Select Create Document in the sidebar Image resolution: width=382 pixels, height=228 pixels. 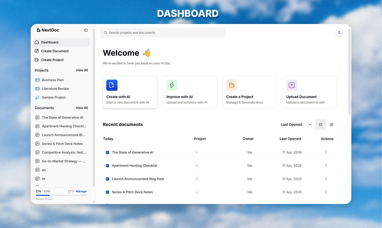point(55,51)
